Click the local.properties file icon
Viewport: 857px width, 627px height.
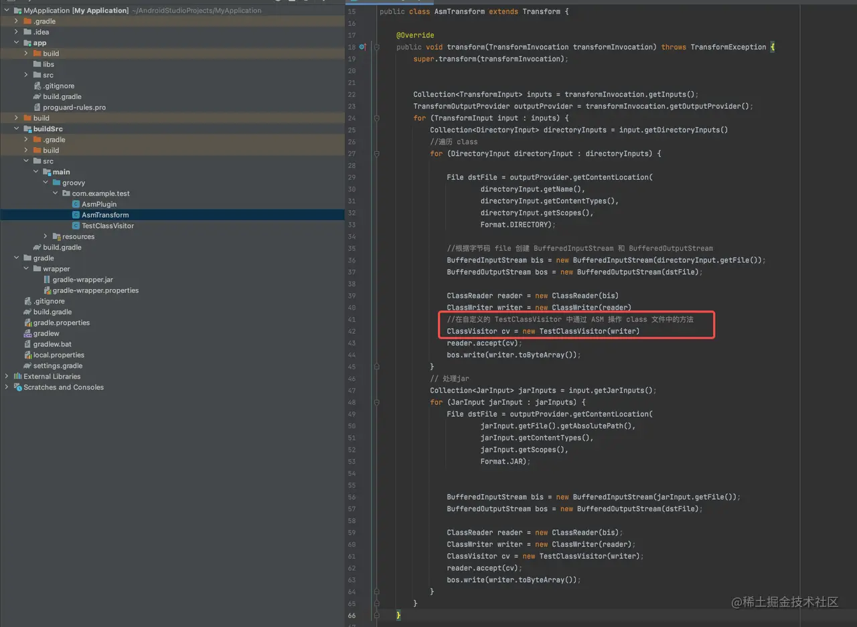click(27, 355)
